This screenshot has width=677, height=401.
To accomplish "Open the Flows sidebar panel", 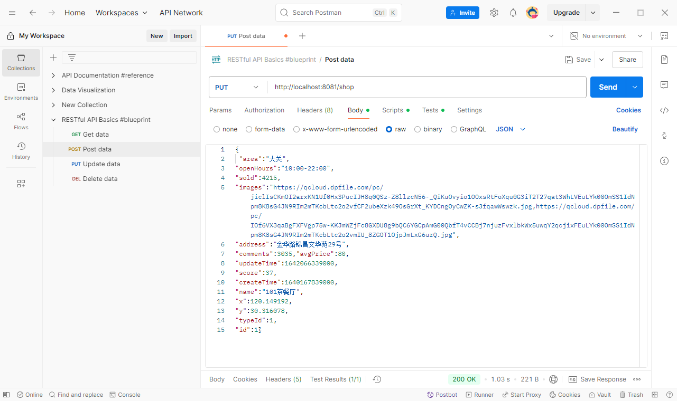I will [x=21, y=121].
